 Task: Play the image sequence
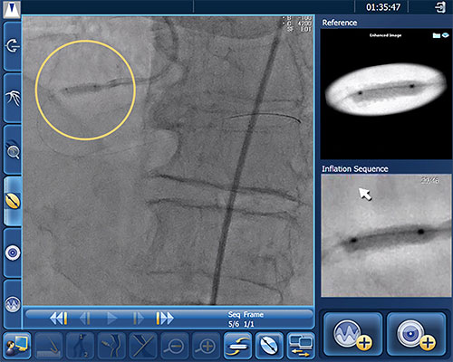(111, 319)
